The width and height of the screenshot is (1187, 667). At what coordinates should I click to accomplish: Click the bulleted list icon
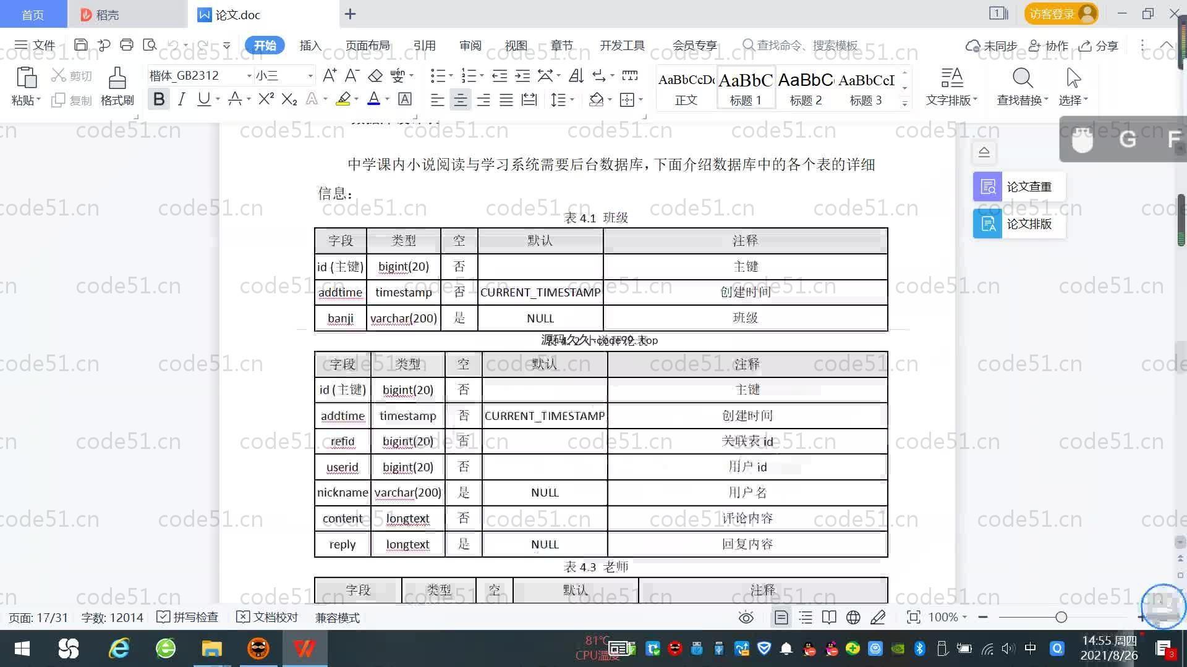438,75
